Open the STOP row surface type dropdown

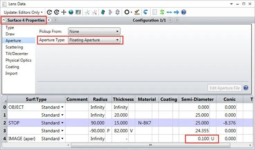coord(62,123)
